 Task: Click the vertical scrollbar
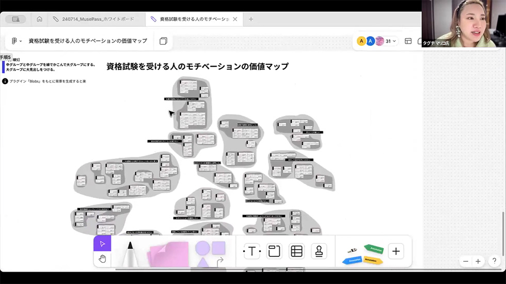(x=503, y=235)
